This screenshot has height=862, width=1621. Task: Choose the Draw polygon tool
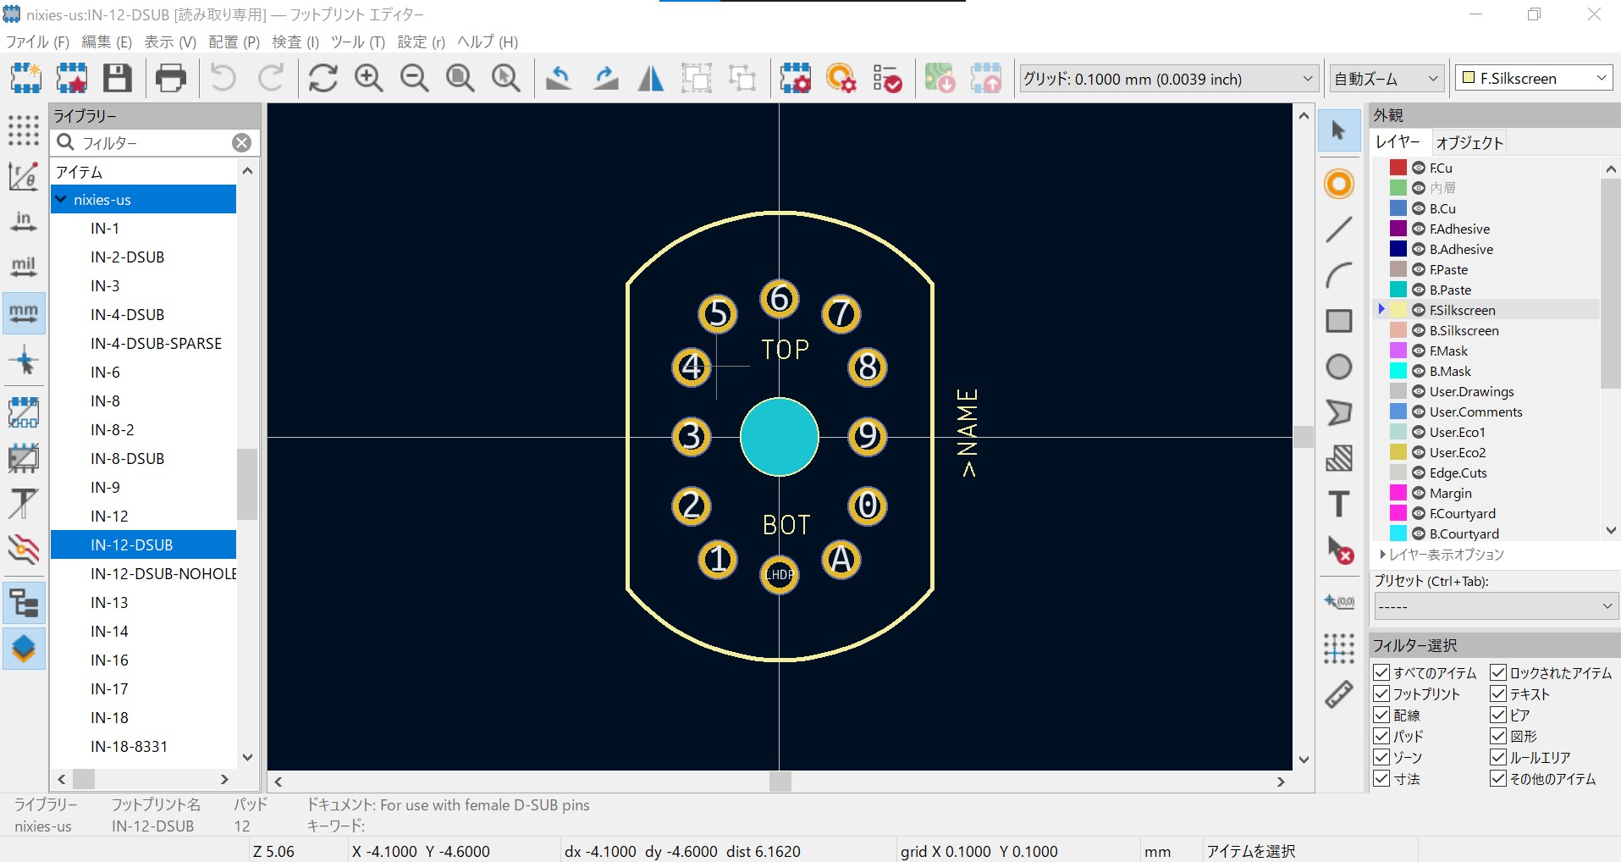tap(1339, 412)
